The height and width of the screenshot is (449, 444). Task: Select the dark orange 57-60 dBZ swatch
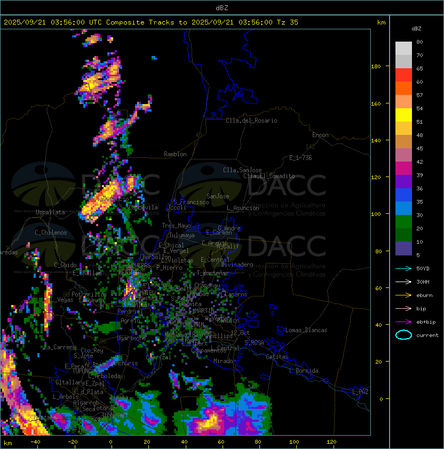[x=403, y=88]
